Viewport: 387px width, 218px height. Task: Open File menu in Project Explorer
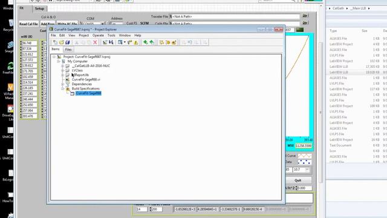tap(53, 35)
